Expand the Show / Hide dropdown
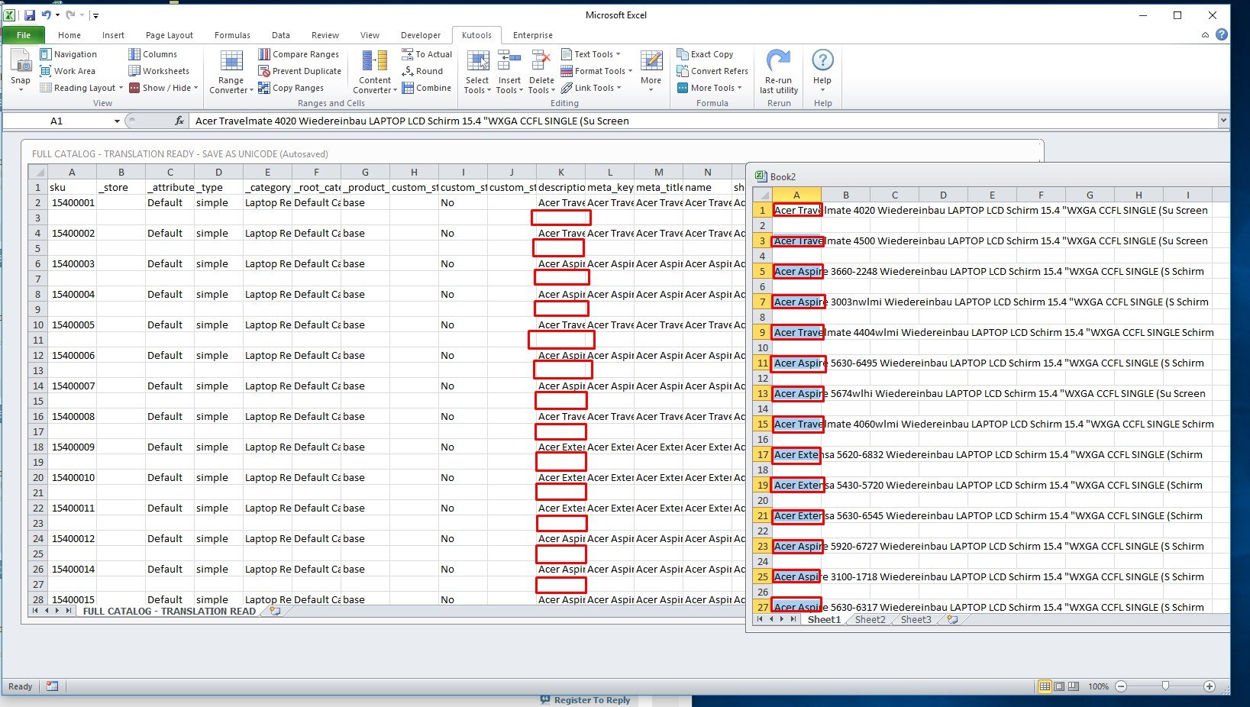This screenshot has width=1250, height=707. pos(196,88)
